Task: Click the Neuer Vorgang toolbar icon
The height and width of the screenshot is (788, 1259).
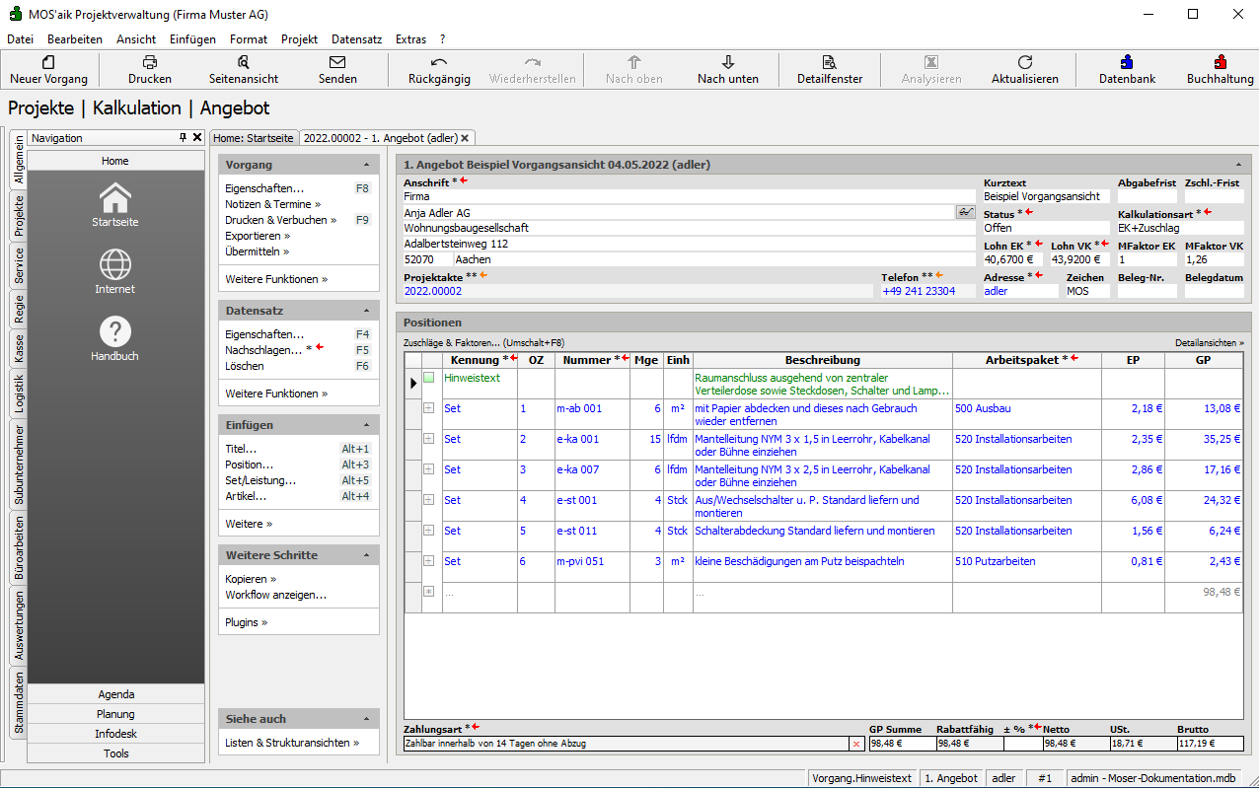Action: click(48, 62)
